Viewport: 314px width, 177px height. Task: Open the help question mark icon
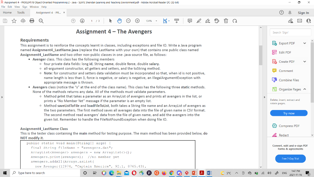coord(281,13)
